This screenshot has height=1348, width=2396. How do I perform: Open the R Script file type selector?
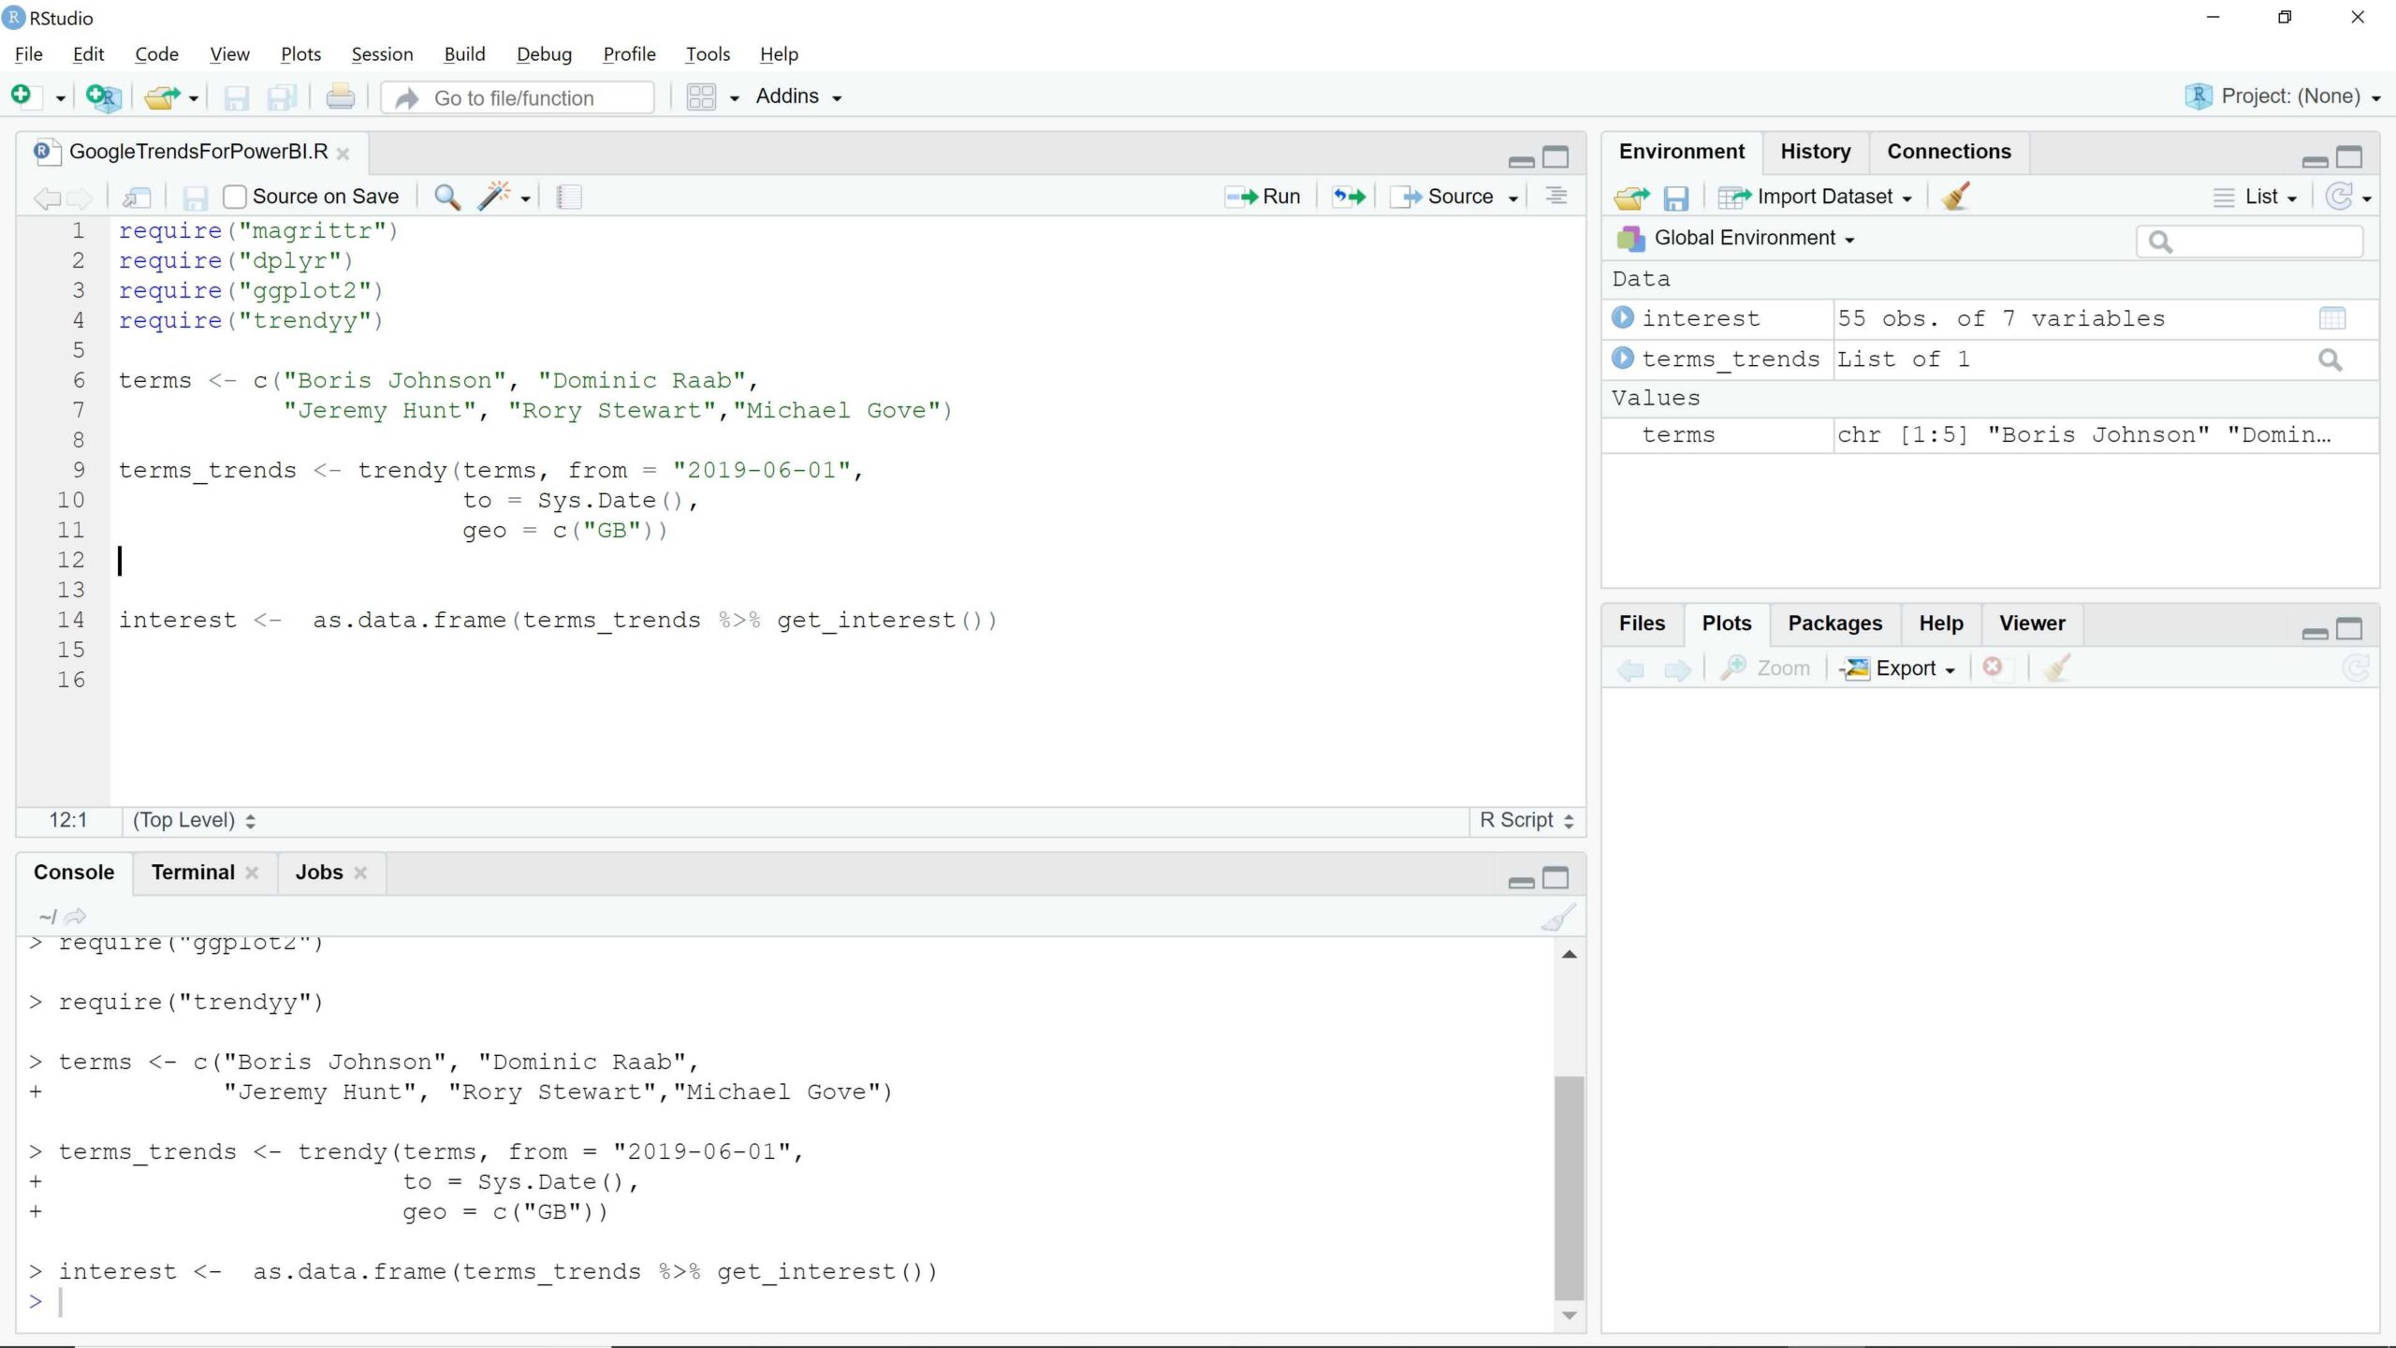tap(1527, 820)
